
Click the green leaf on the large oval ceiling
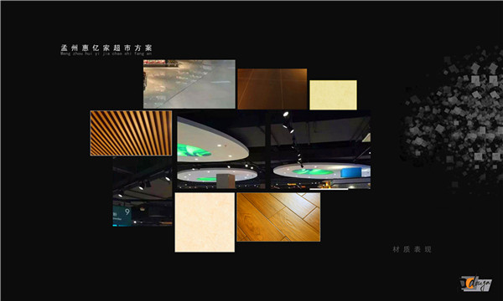click(194, 150)
